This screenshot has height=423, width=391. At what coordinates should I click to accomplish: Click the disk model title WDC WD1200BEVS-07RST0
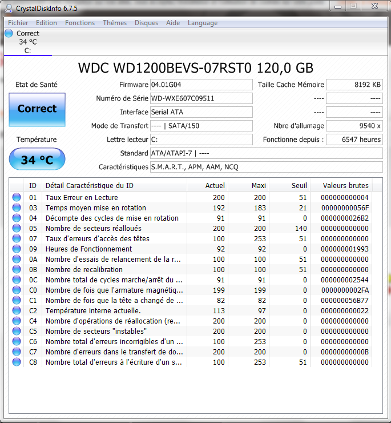pos(164,68)
